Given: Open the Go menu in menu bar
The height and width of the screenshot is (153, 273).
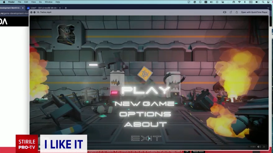Looking at the screenshot, I should coord(40,2).
